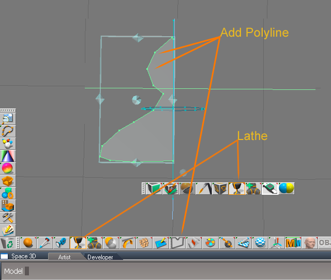Select the checkered sphere UV mapping icon

coord(260,243)
